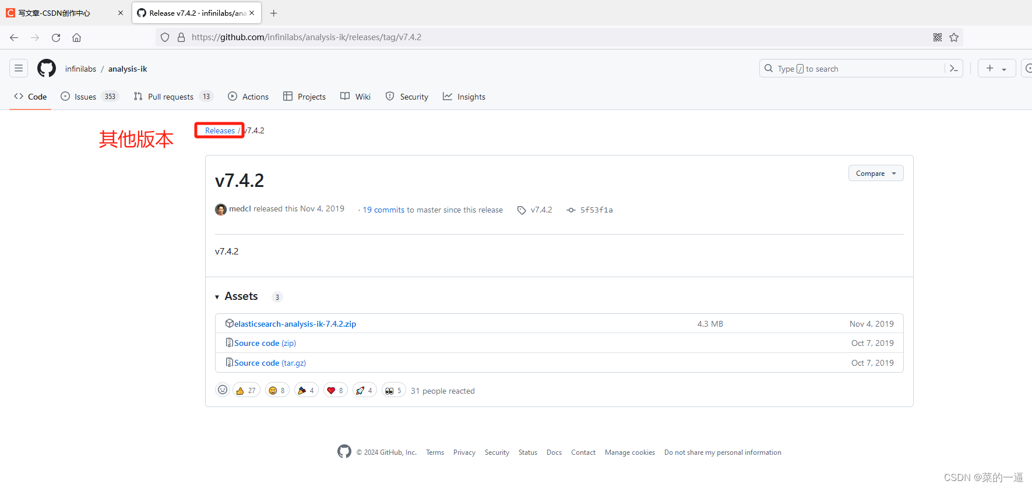This screenshot has width=1032, height=488.
Task: Click the browser back arrow
Action: tap(14, 37)
